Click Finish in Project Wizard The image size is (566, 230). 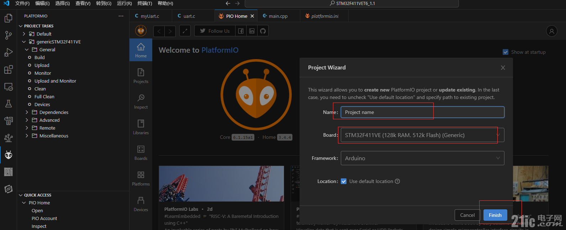coord(495,215)
